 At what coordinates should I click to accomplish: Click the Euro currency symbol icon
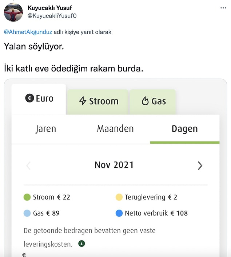(x=29, y=98)
